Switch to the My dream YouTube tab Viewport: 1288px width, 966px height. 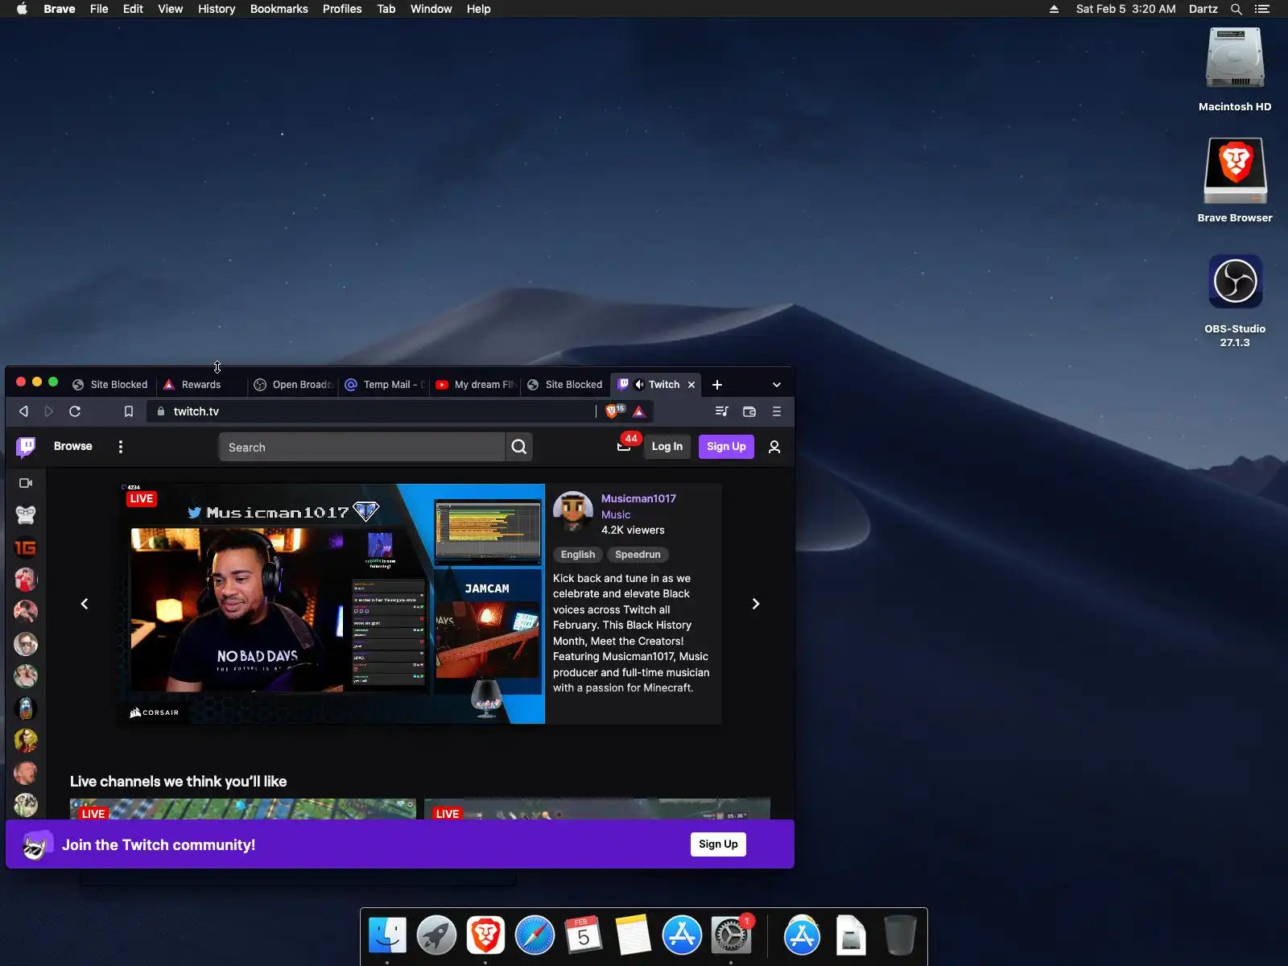[x=475, y=385]
